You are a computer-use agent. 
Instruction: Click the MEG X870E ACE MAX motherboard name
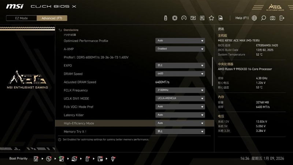coord(239,40)
